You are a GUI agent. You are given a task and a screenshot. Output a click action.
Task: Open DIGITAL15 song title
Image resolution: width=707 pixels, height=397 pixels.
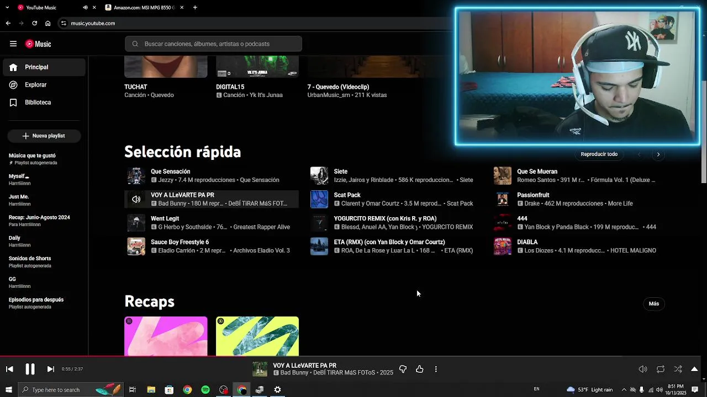click(230, 87)
